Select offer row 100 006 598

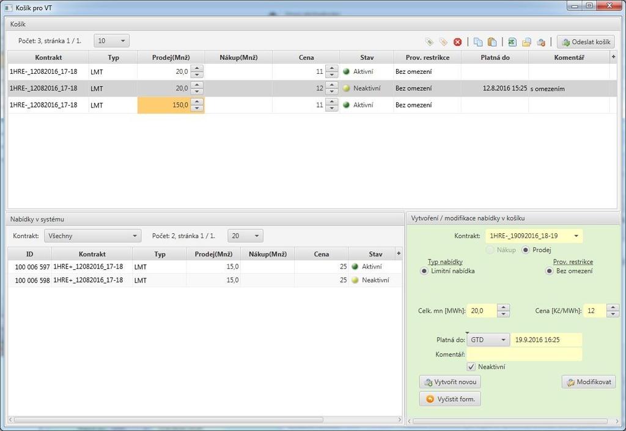pyautogui.click(x=205, y=280)
